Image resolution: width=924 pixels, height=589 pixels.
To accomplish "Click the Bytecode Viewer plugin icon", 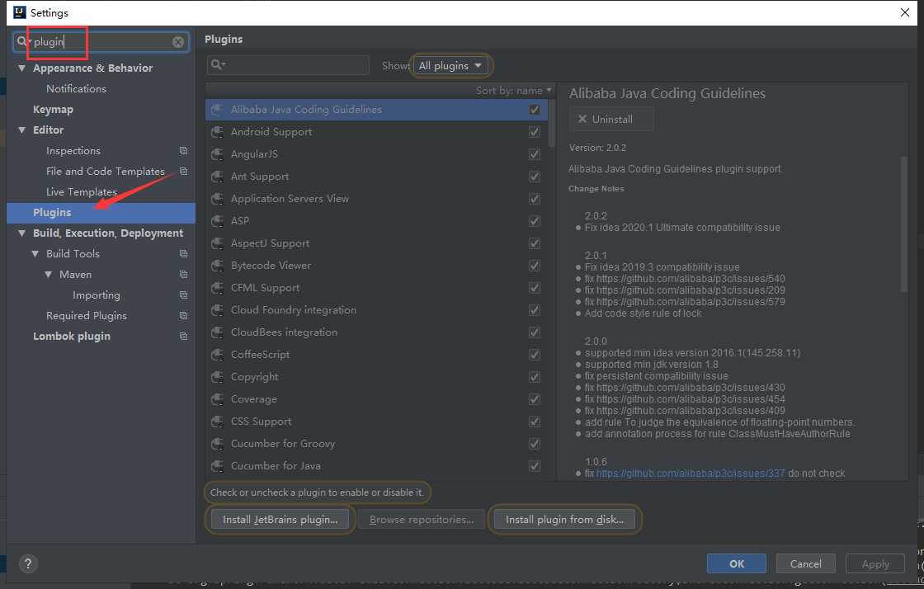I will pos(218,266).
